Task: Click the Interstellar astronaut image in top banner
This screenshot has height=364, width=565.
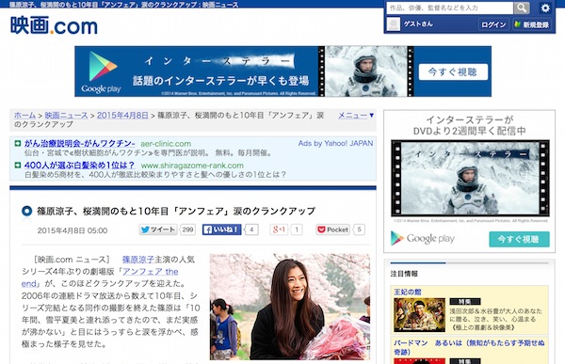Action: click(x=366, y=71)
